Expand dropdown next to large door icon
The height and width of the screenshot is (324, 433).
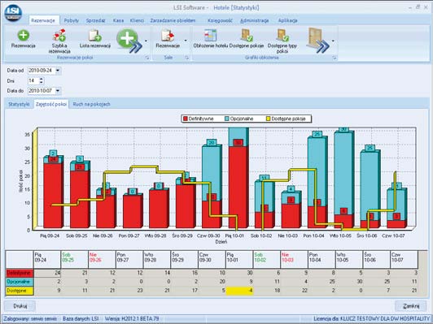pyautogui.click(x=333, y=41)
